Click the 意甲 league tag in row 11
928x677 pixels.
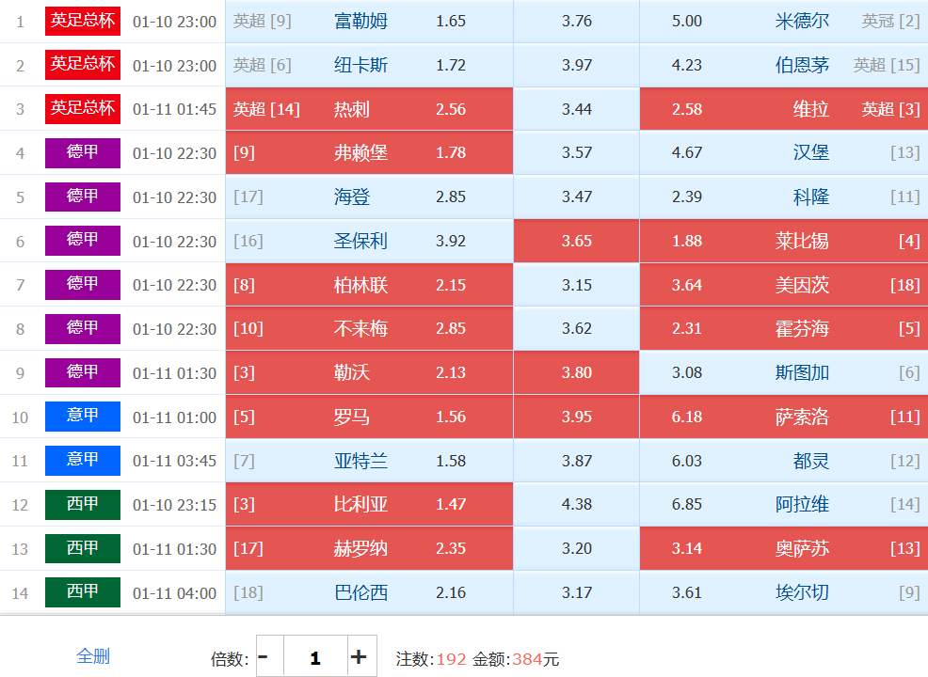point(83,461)
